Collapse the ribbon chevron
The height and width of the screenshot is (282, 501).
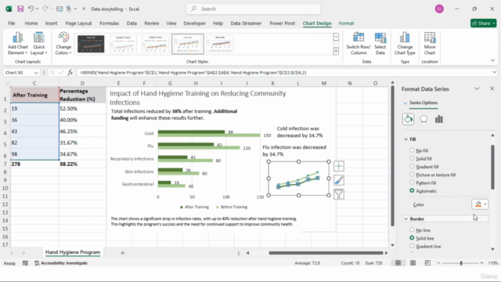(x=492, y=60)
